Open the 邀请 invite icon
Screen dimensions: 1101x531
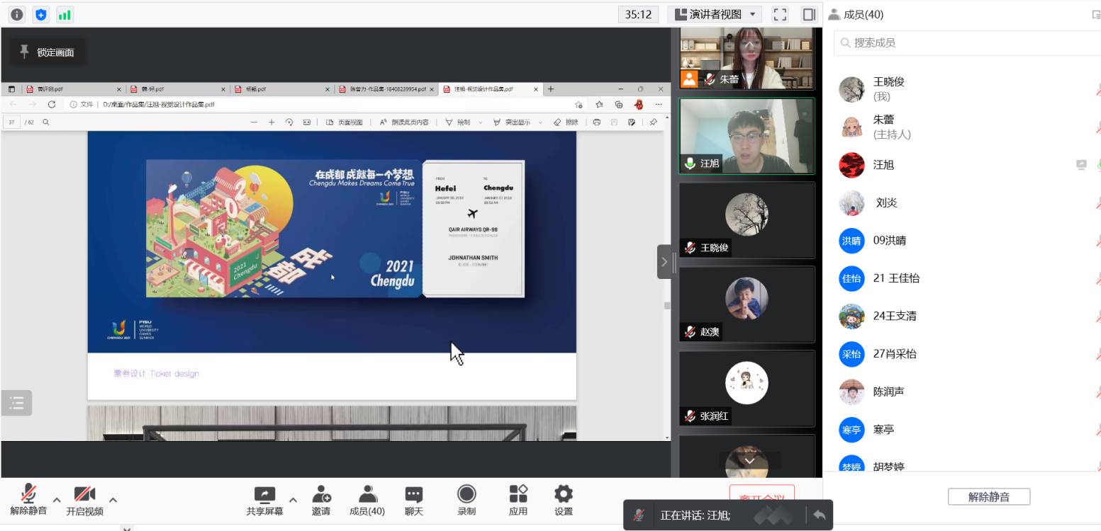pos(321,500)
